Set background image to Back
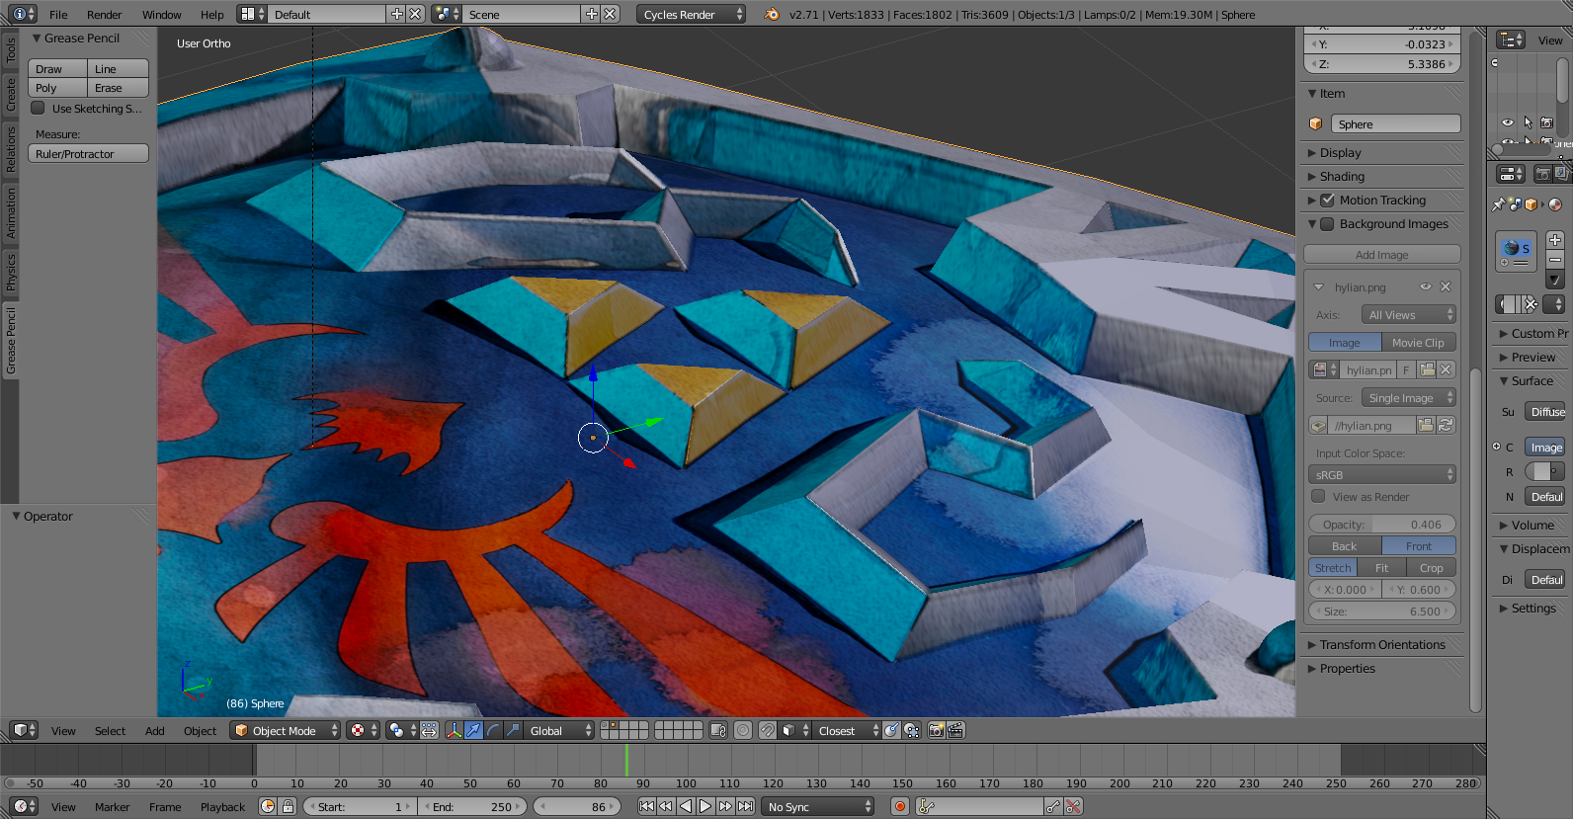Image resolution: width=1573 pixels, height=819 pixels. click(1345, 546)
